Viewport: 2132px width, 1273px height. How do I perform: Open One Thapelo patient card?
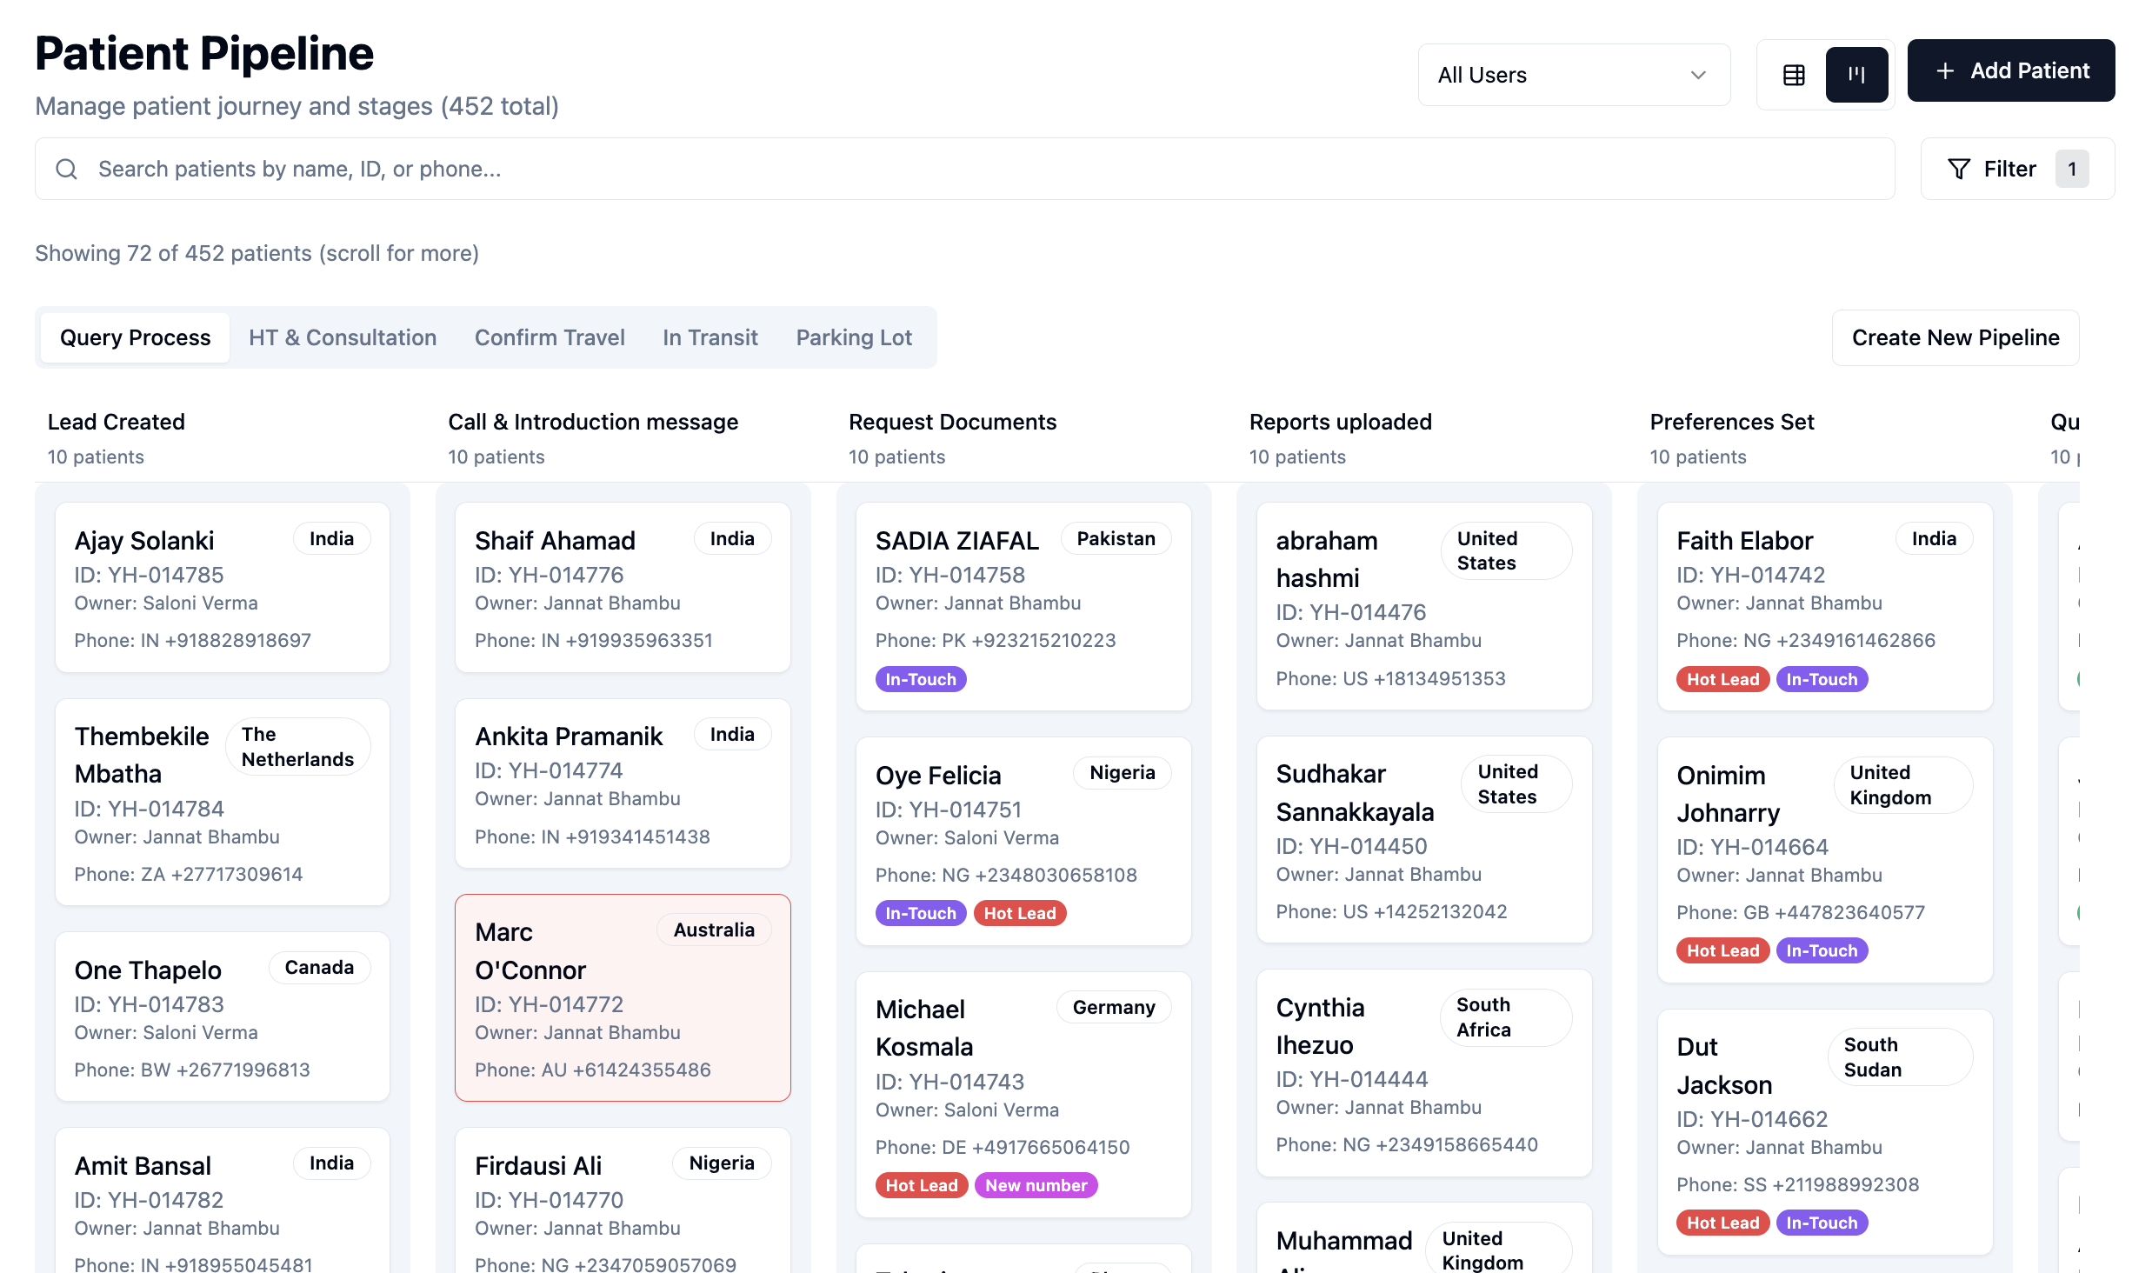[223, 1016]
